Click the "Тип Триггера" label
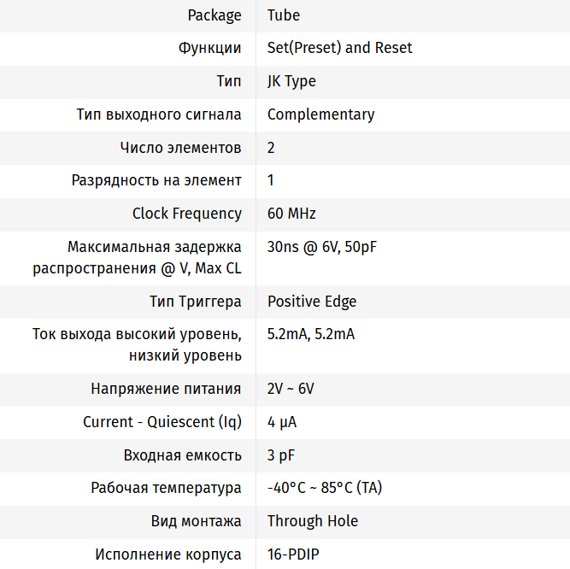This screenshot has height=569, width=570. 195,302
